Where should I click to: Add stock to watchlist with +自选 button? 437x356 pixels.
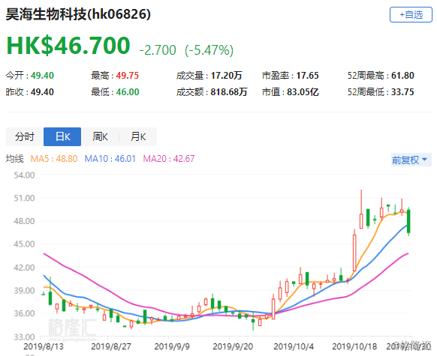pos(411,15)
